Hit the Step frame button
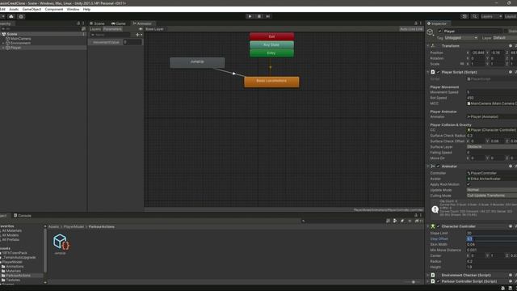 pyautogui.click(x=267, y=16)
